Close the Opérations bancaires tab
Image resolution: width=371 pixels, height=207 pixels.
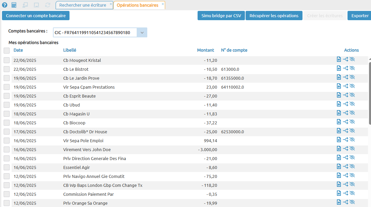[x=162, y=4]
